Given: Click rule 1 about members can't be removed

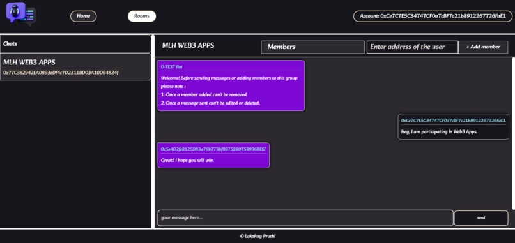Looking at the screenshot, I should (204, 95).
